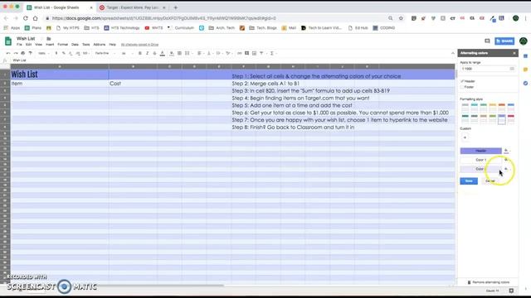Click the print icon in the toolbar

click(23, 53)
